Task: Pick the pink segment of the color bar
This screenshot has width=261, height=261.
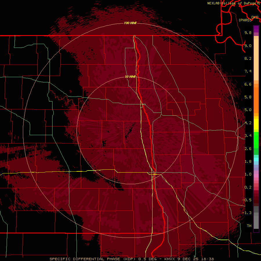Action: 256,176
